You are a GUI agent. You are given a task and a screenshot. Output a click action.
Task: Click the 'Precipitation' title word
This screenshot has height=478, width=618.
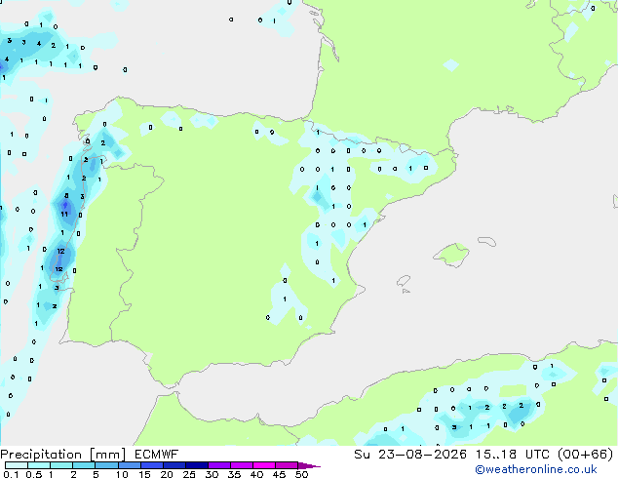pyautogui.click(x=41, y=455)
